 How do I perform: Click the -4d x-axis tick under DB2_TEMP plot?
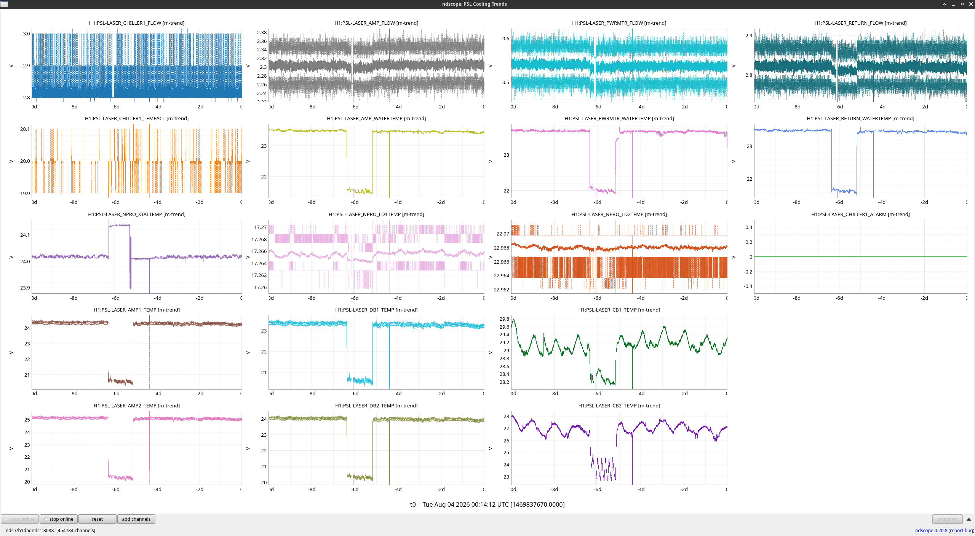tap(398, 489)
